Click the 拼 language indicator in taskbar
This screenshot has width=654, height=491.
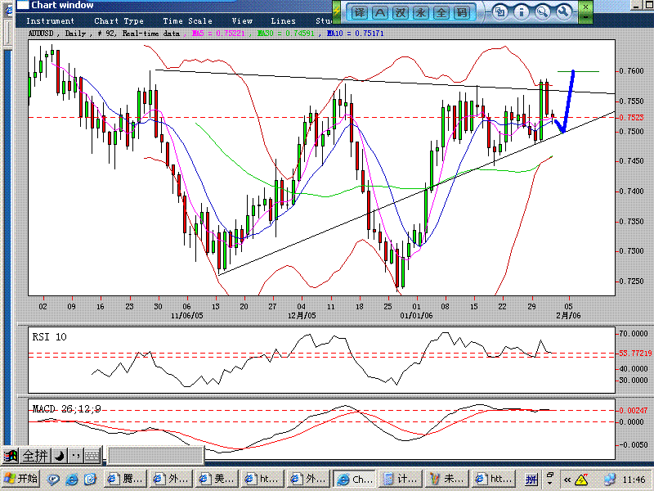pyautogui.click(x=531, y=480)
